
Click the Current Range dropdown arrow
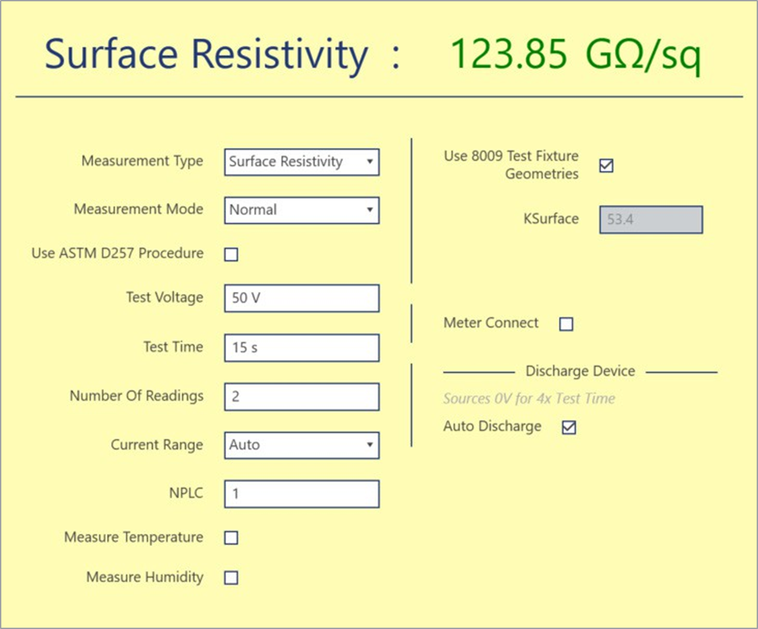coord(371,445)
